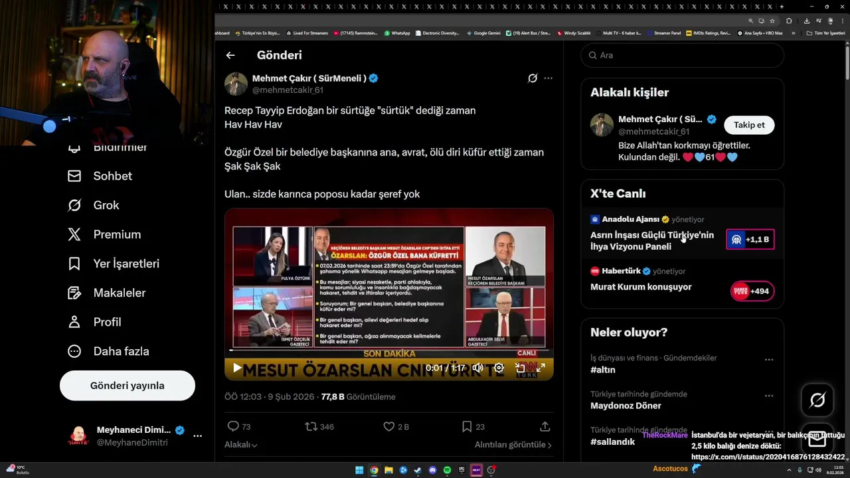Open Grok from the sidebar
This screenshot has height=478, width=850.
click(93, 205)
